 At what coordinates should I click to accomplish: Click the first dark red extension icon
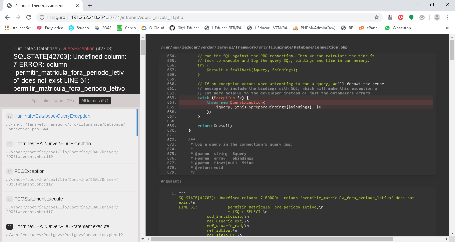click(x=390, y=17)
